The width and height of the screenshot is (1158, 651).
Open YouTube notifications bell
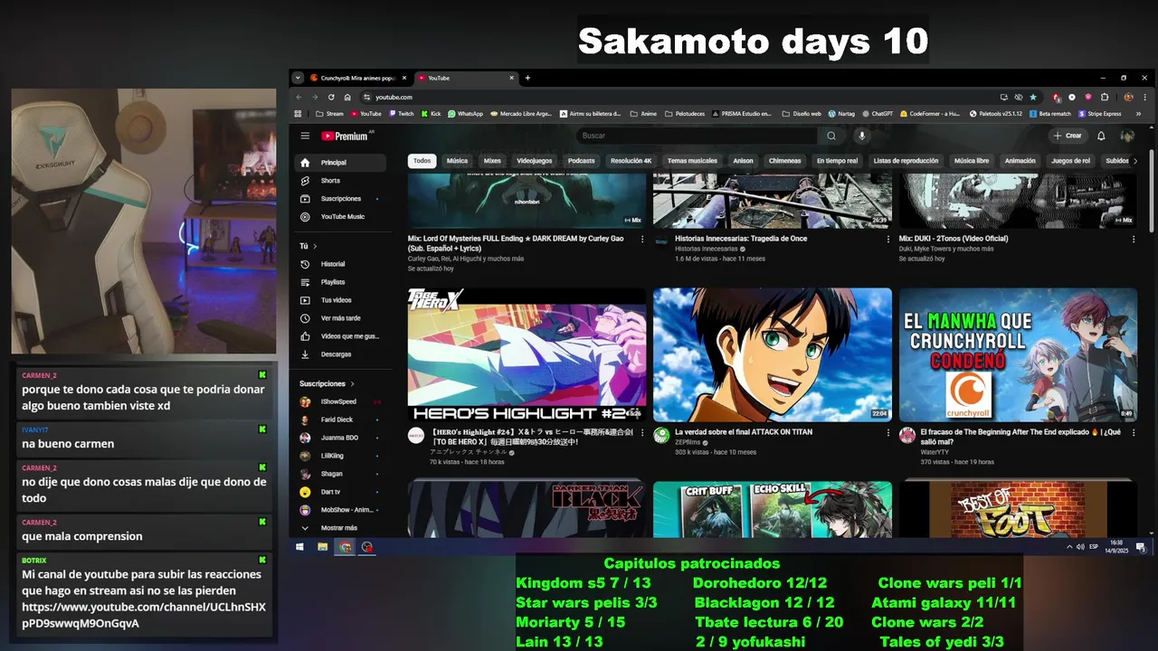[x=1101, y=136]
